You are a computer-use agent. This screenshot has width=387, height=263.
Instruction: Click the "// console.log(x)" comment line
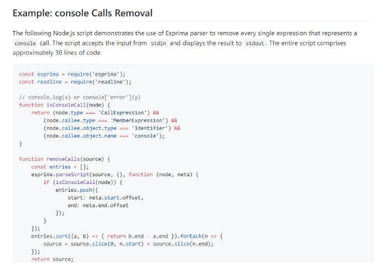point(80,97)
